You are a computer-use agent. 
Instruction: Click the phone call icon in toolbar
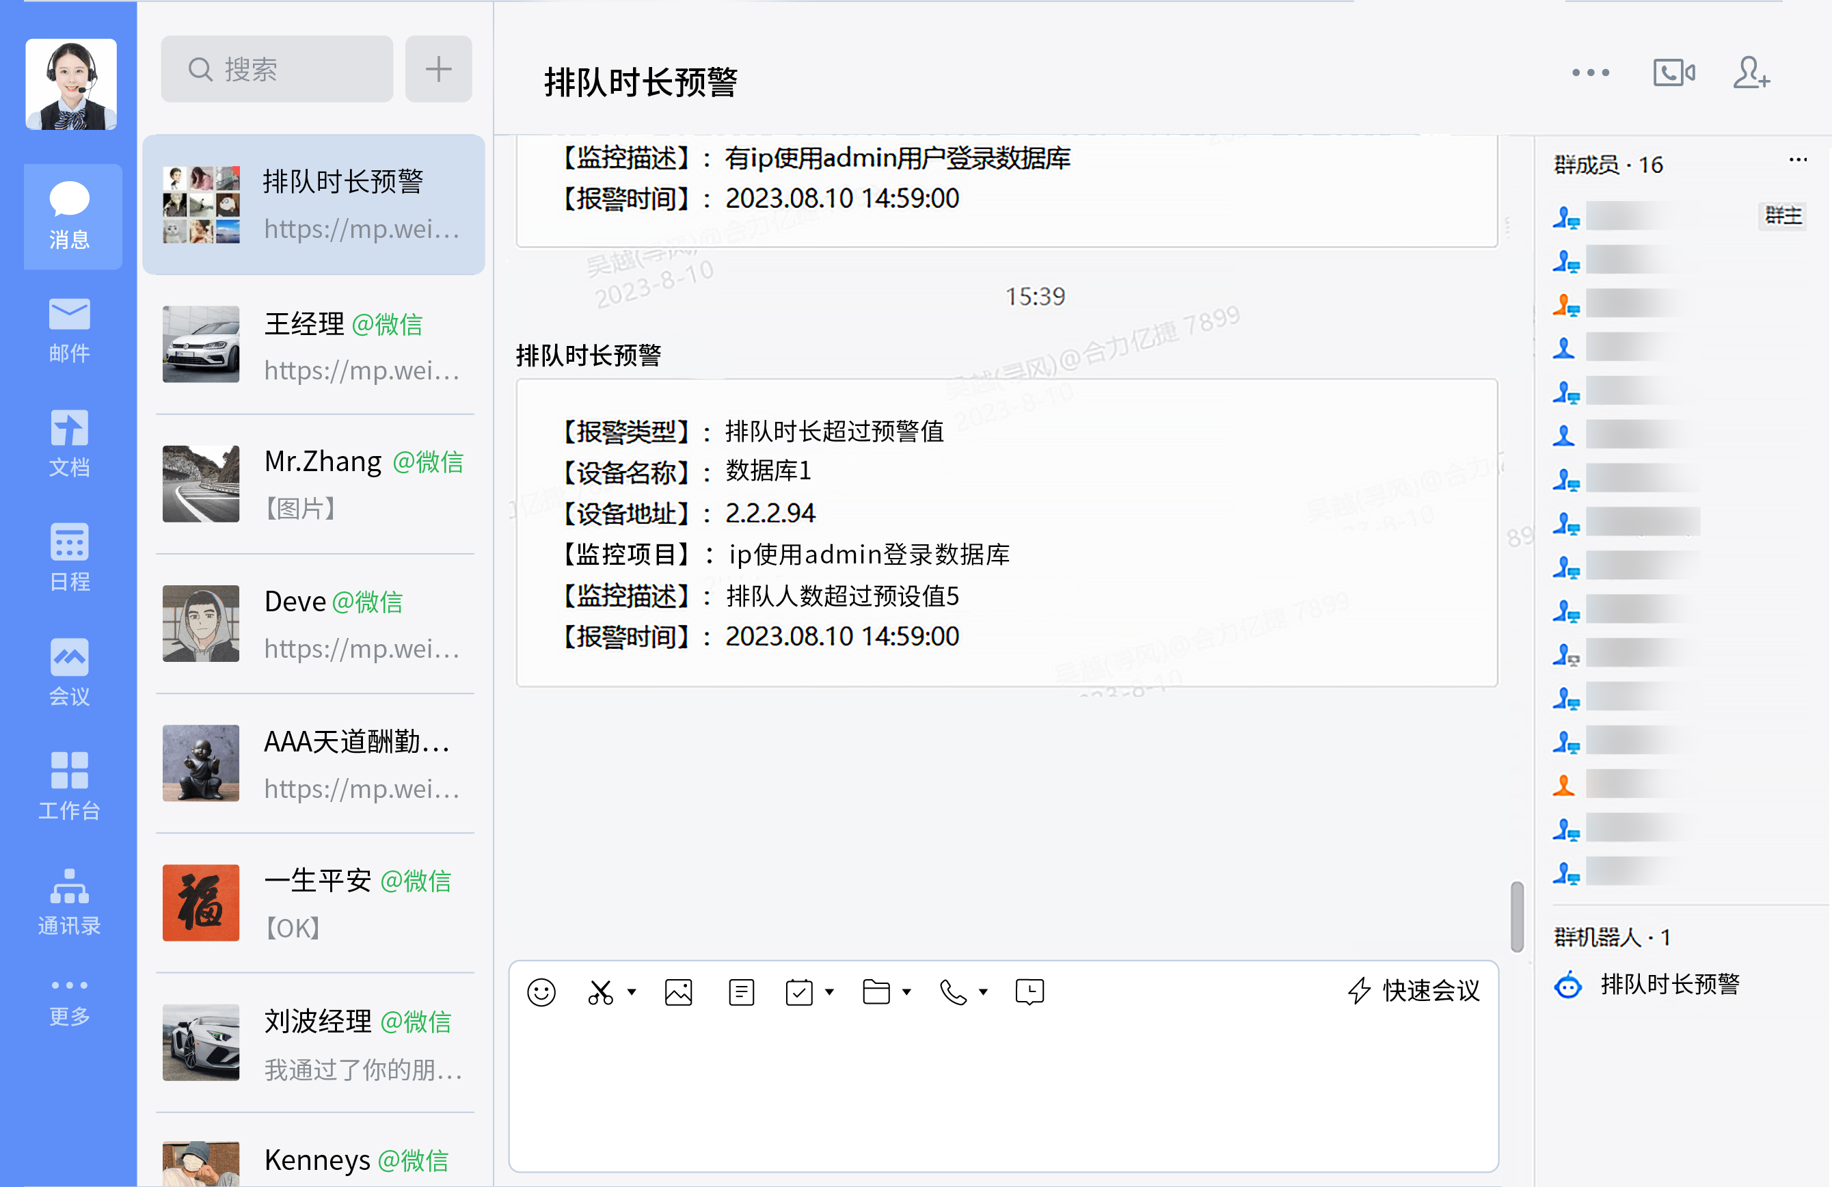[953, 991]
